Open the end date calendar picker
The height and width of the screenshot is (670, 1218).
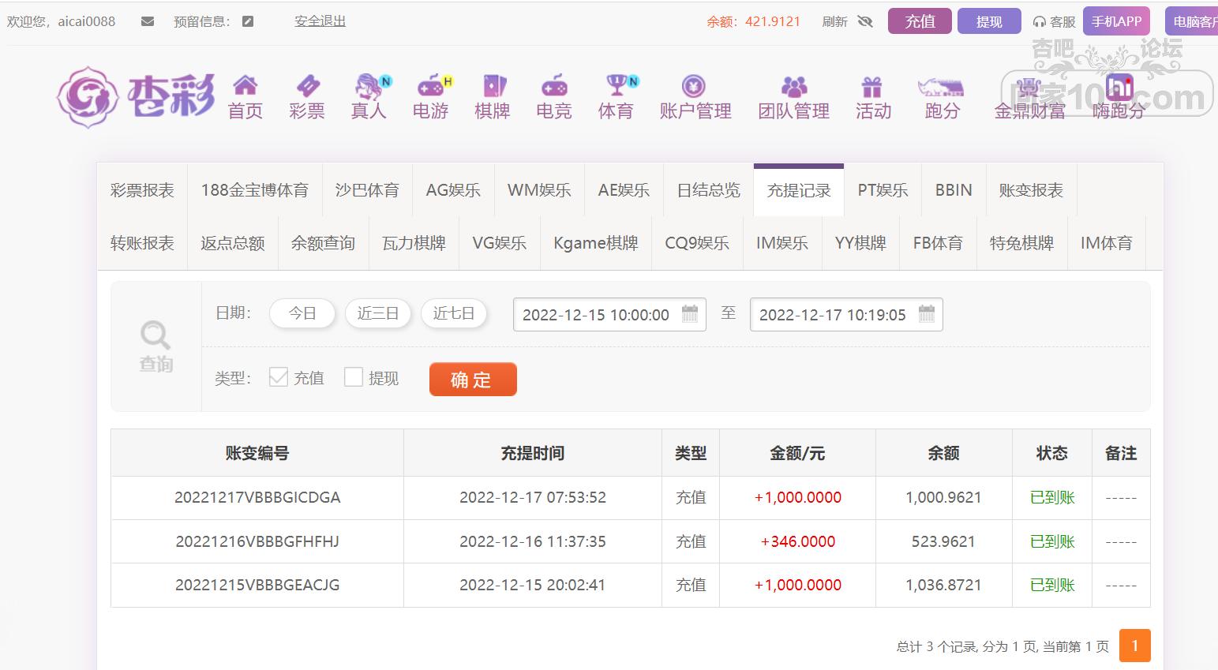(x=927, y=314)
